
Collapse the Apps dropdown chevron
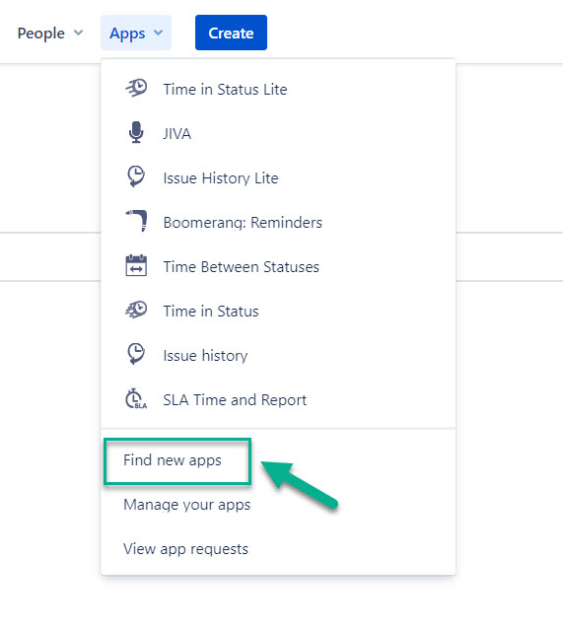pyautogui.click(x=159, y=33)
